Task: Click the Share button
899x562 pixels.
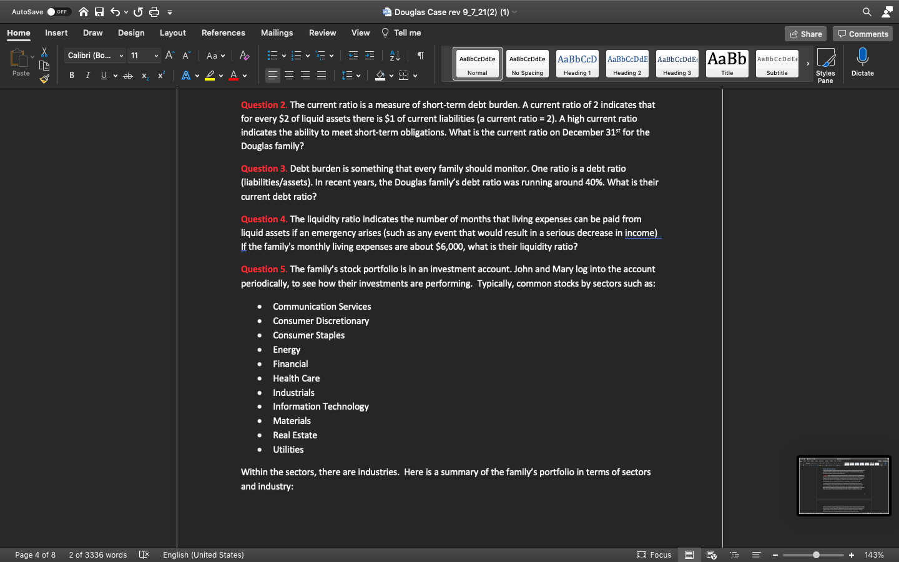Action: (805, 34)
